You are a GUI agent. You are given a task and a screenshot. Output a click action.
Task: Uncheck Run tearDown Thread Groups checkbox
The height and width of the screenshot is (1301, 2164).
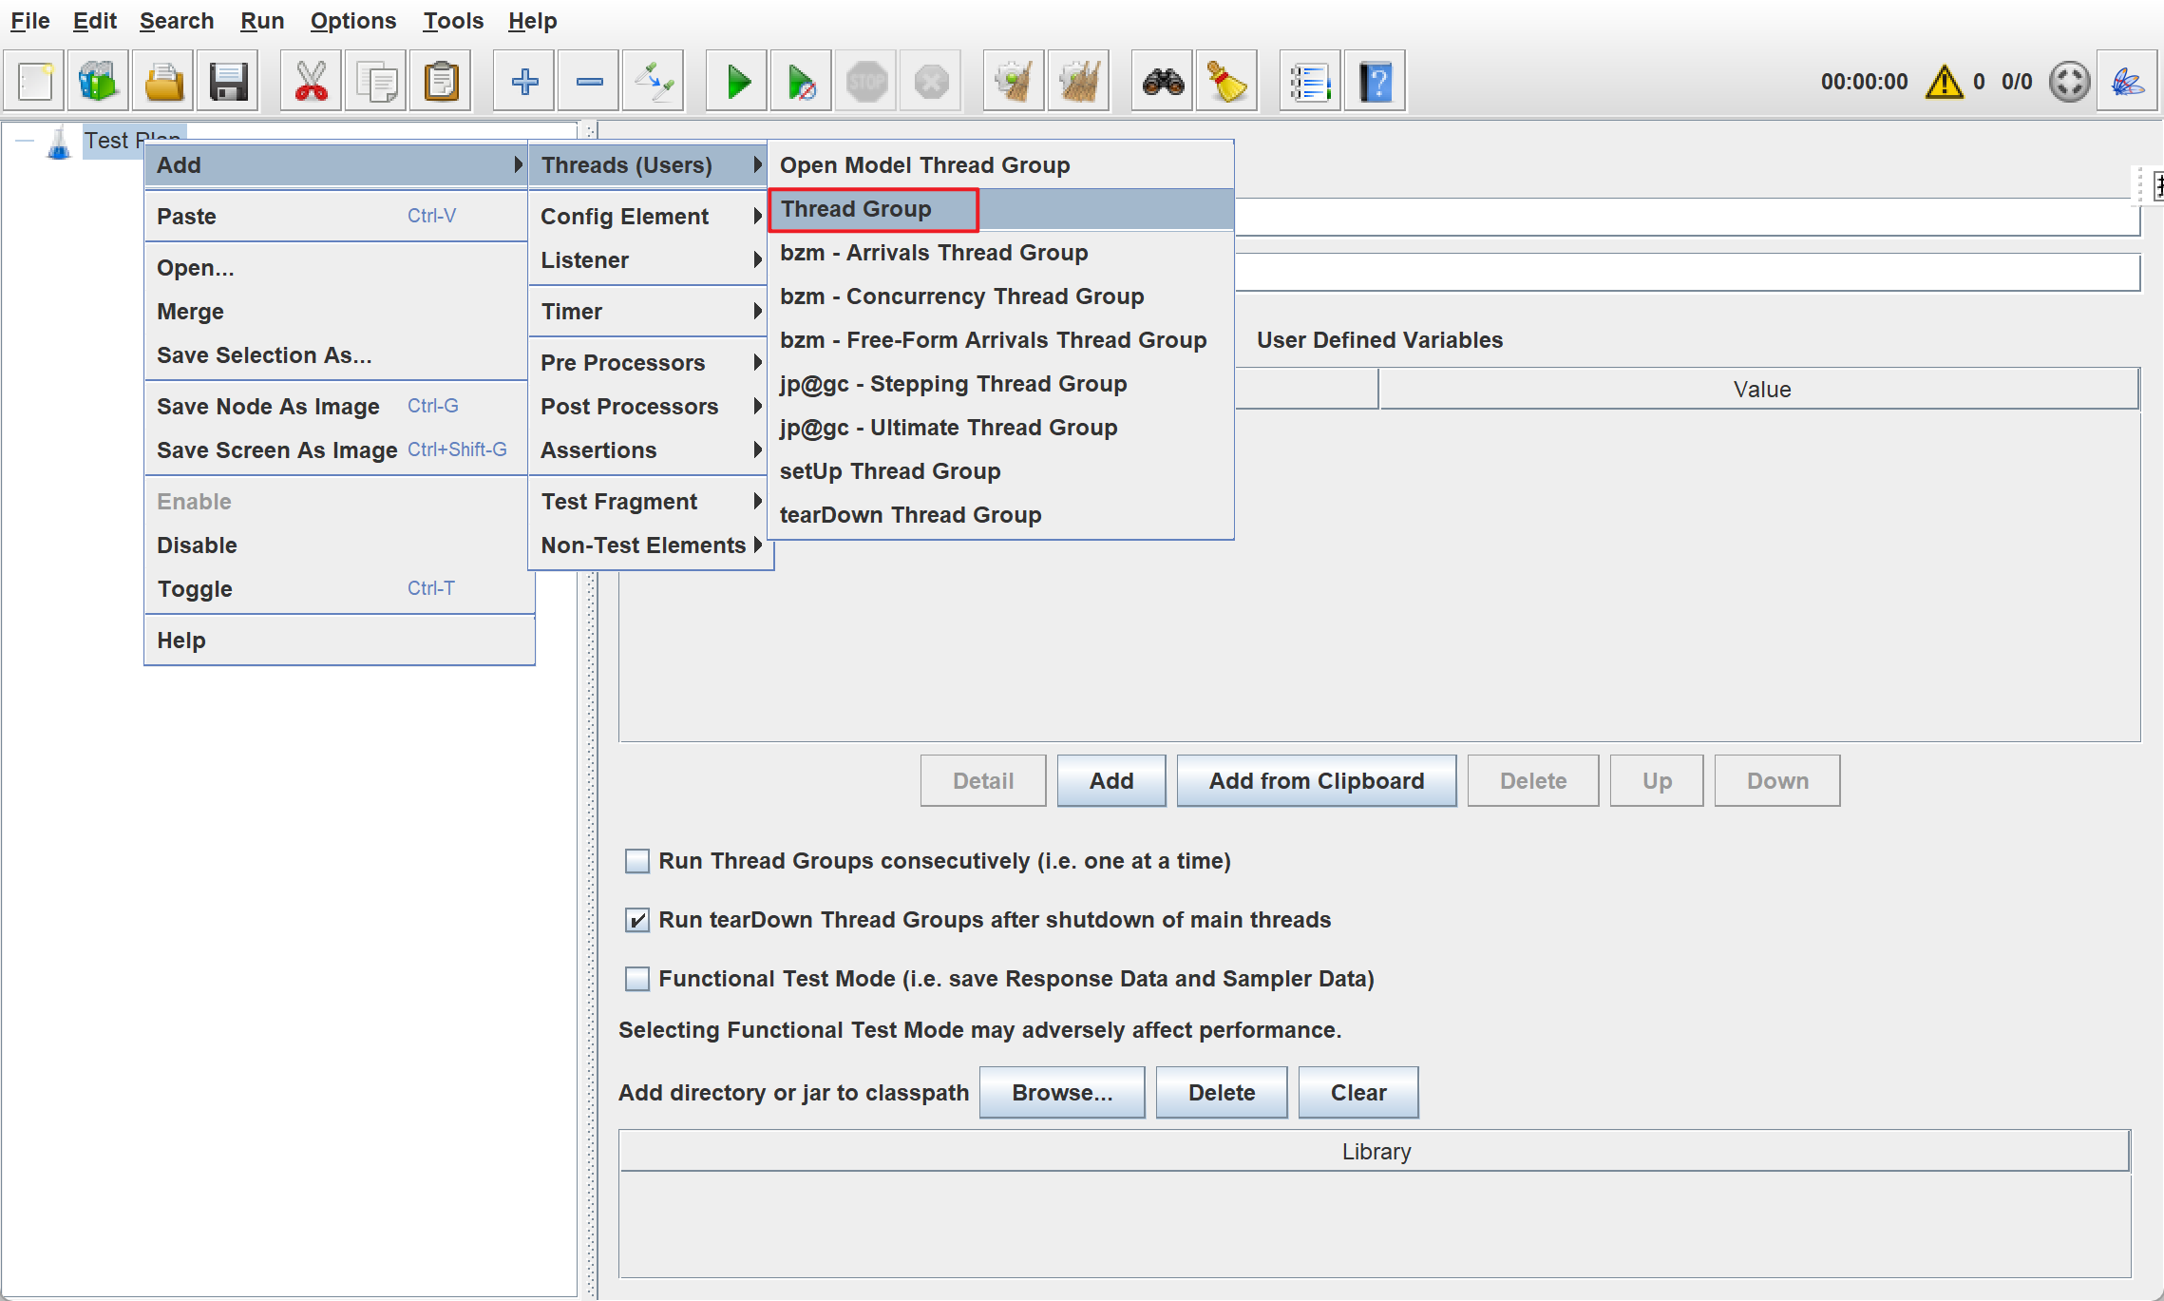[x=637, y=920]
